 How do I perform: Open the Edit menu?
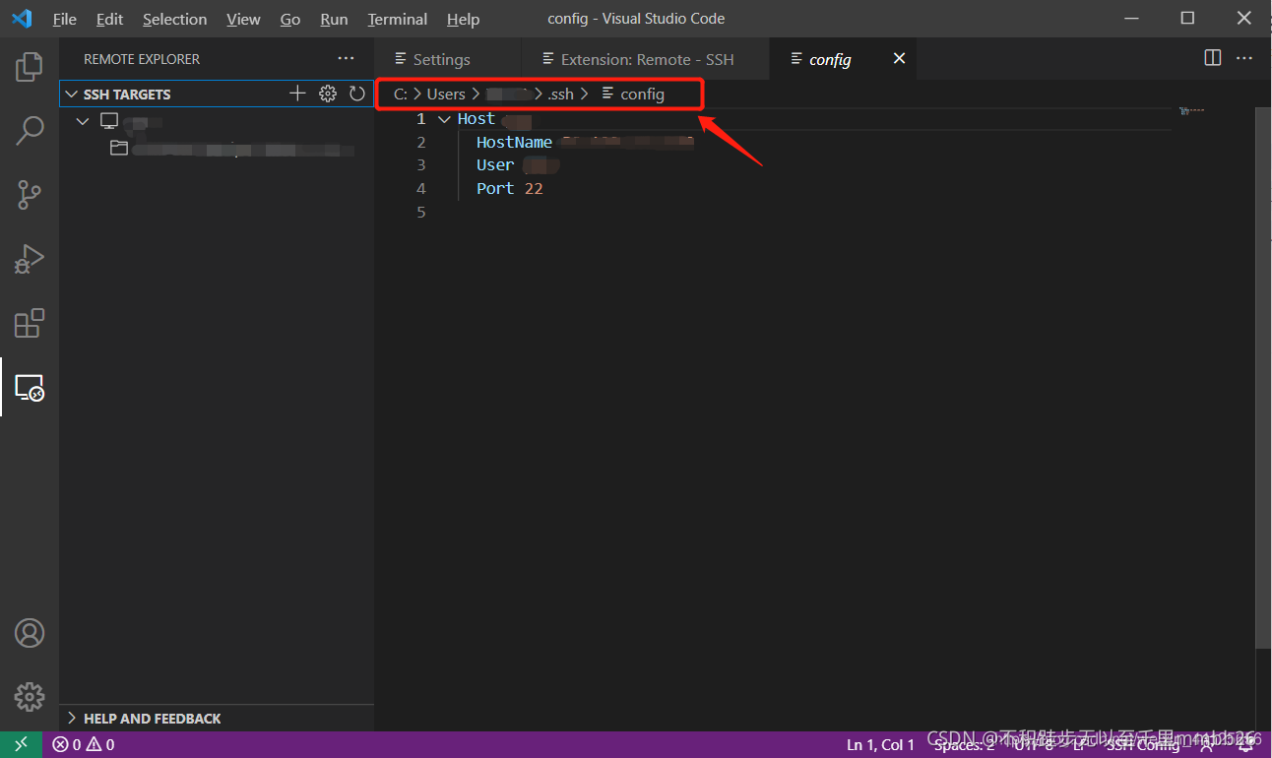tap(109, 19)
